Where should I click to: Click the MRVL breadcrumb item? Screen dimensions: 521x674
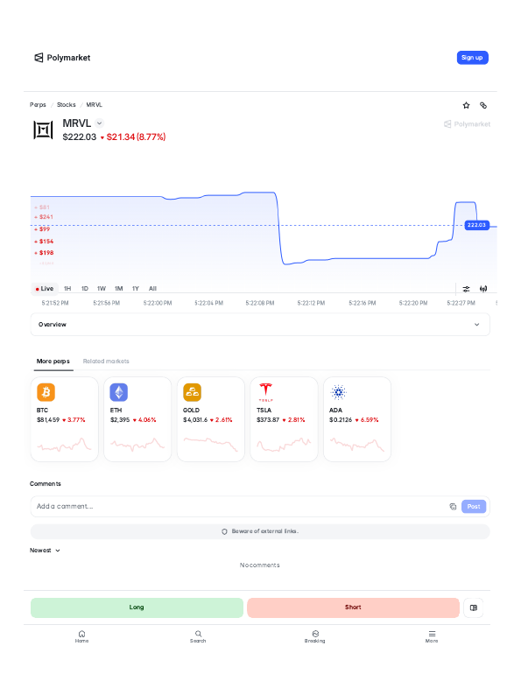(95, 105)
